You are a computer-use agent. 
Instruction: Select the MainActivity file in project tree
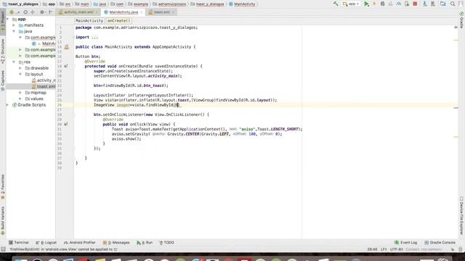(x=44, y=43)
